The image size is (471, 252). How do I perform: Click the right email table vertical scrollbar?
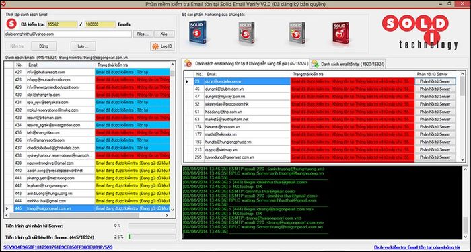pyautogui.click(x=462, y=117)
